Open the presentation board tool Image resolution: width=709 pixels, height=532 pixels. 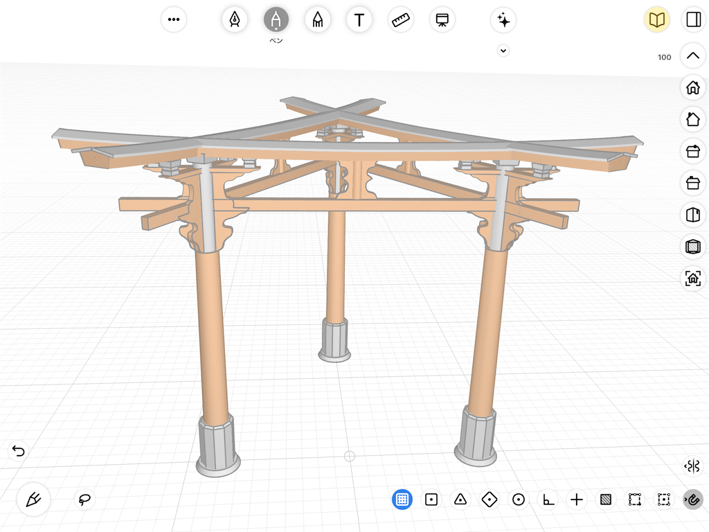(442, 19)
